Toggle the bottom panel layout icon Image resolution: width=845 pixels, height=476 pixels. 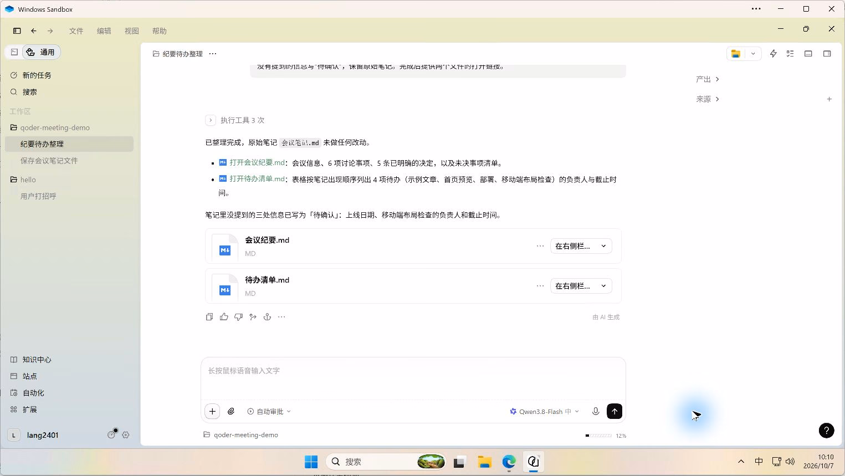(808, 54)
